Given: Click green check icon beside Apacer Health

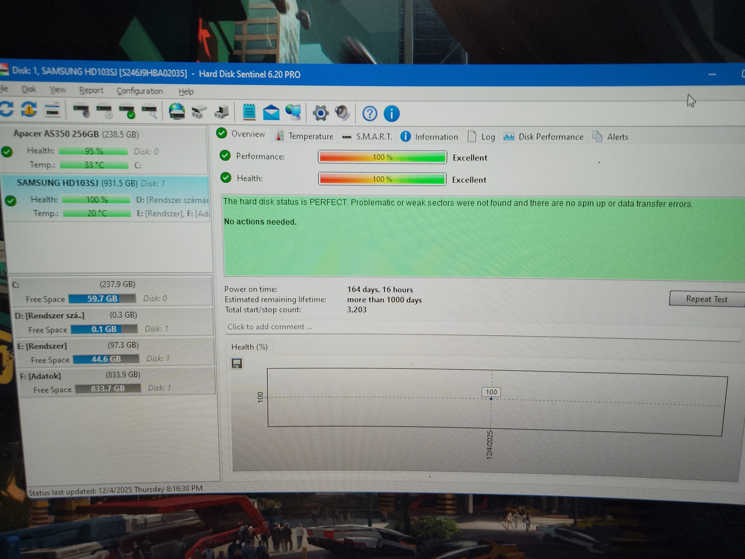Looking at the screenshot, I should pos(7,152).
